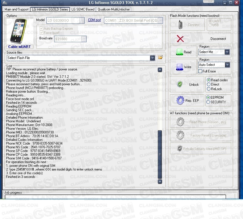Select the Read codes radio option
Screen dimensions: 243x219
[209, 80]
